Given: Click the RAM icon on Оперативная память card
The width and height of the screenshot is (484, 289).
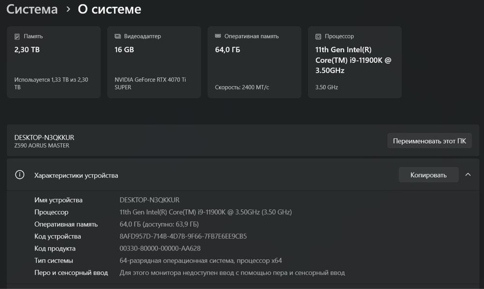Looking at the screenshot, I should pos(218,36).
